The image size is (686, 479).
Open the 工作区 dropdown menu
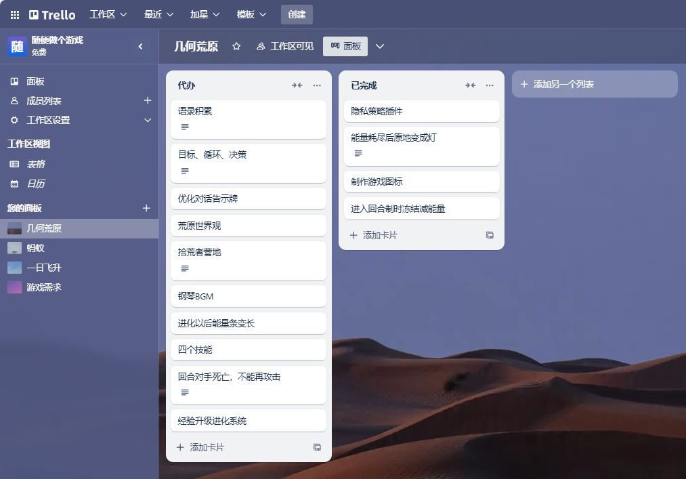click(x=108, y=15)
